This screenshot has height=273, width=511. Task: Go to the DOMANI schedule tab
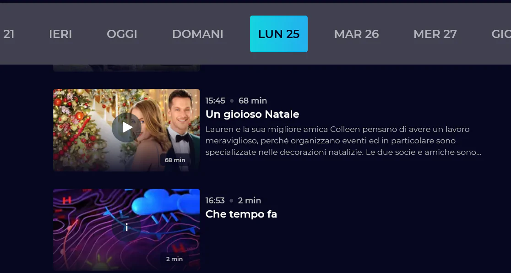pyautogui.click(x=197, y=34)
